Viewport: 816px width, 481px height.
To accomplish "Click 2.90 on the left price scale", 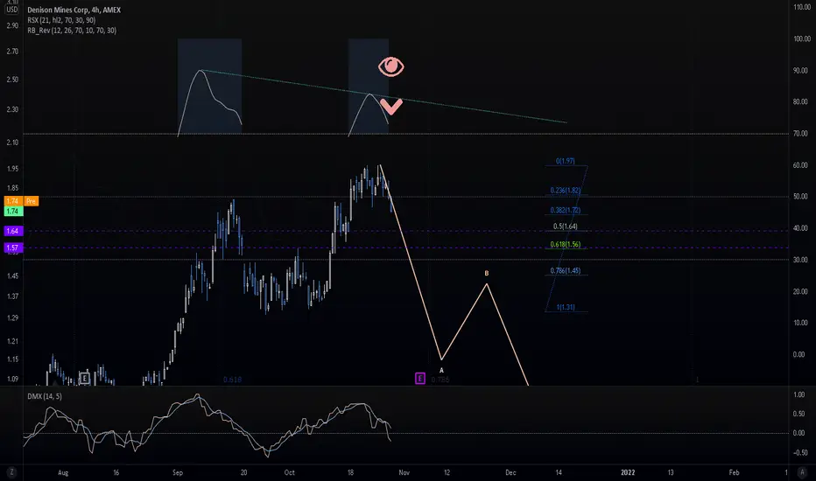I will click(x=12, y=25).
